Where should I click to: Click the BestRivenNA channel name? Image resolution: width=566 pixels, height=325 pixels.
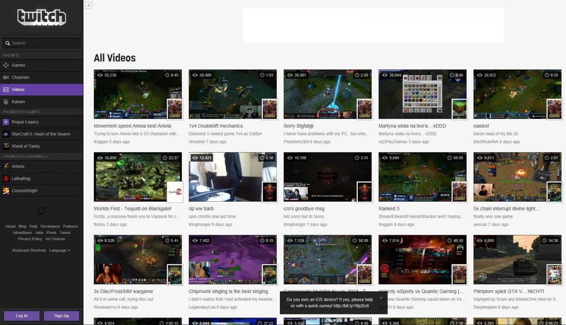(x=486, y=142)
